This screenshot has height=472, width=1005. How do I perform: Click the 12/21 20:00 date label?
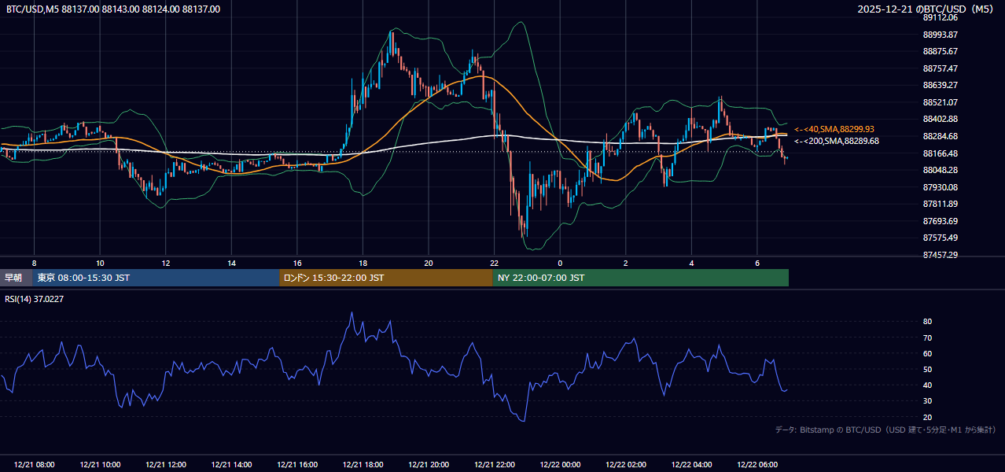pyautogui.click(x=429, y=465)
